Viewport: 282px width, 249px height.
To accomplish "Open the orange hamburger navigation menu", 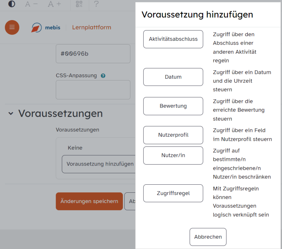I will 12,27.
